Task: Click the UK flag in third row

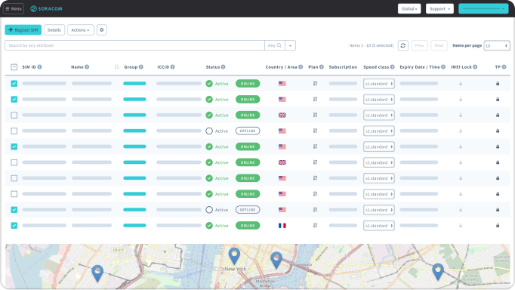Action: (x=282, y=116)
